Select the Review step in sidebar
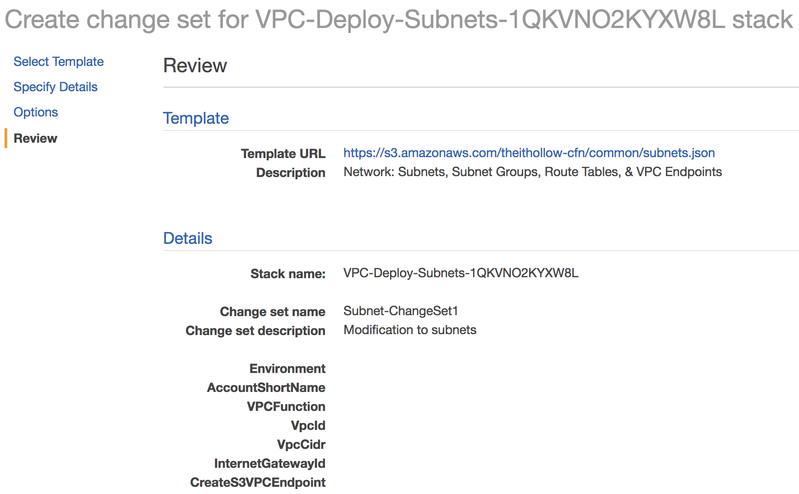 point(36,139)
